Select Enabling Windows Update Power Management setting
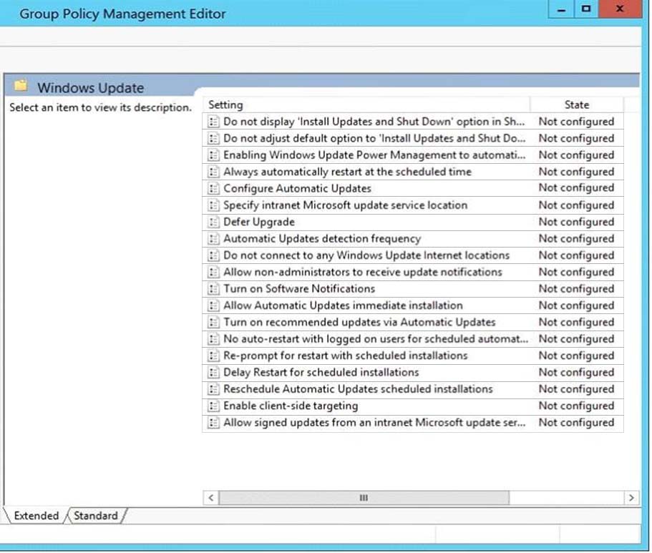The width and height of the screenshot is (652, 553). [374, 155]
